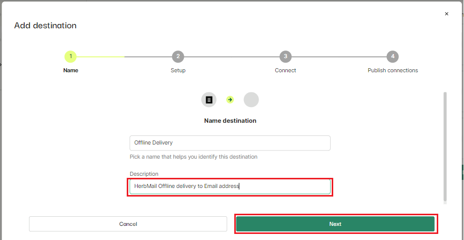Go to the Setup step label

click(178, 71)
